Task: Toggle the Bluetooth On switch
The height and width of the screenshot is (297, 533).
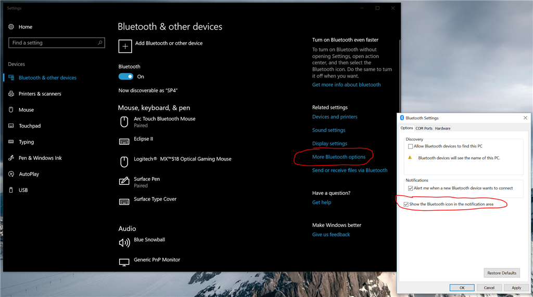Action: coord(126,77)
